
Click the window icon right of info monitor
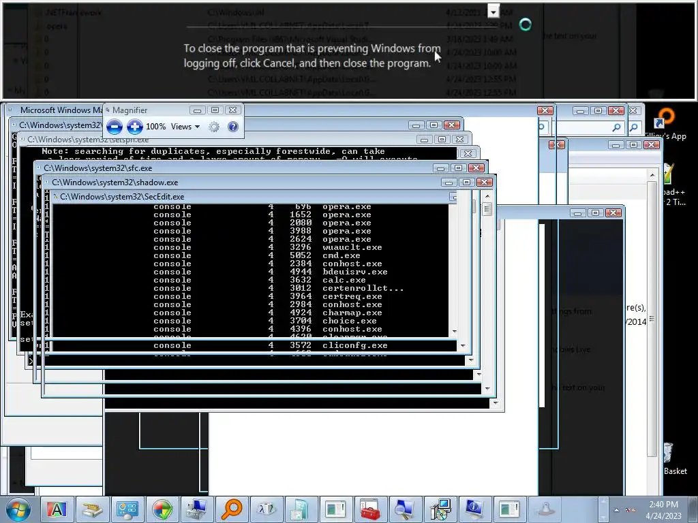click(x=509, y=509)
